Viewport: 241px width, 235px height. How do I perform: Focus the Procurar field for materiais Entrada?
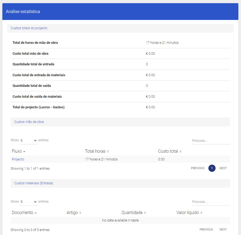point(211,202)
